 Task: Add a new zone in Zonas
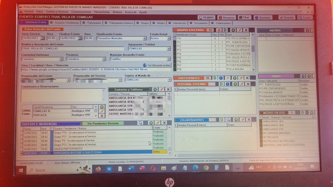309,76
